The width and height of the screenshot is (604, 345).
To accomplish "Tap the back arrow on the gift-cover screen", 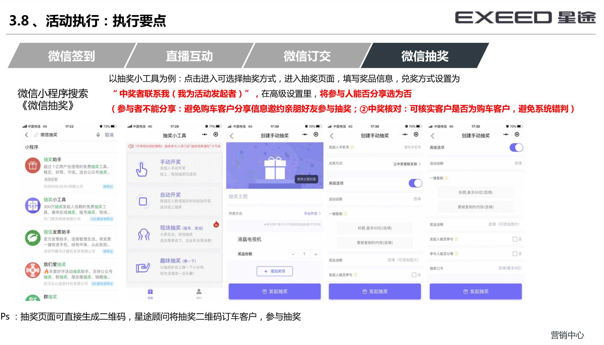I will (x=232, y=136).
